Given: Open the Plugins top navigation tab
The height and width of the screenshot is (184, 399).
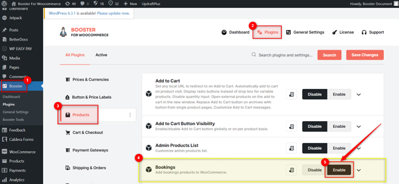Looking at the screenshot, I should 267,32.
